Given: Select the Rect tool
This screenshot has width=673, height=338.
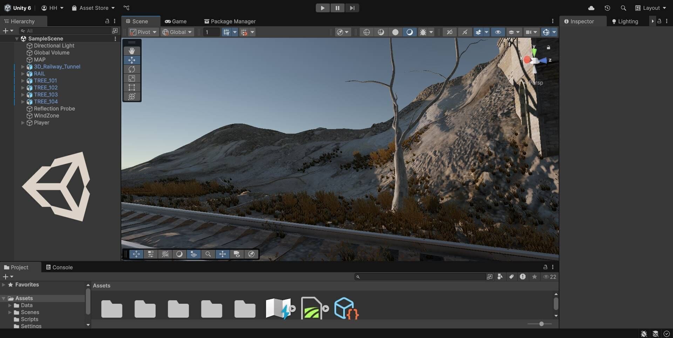Looking at the screenshot, I should [132, 87].
